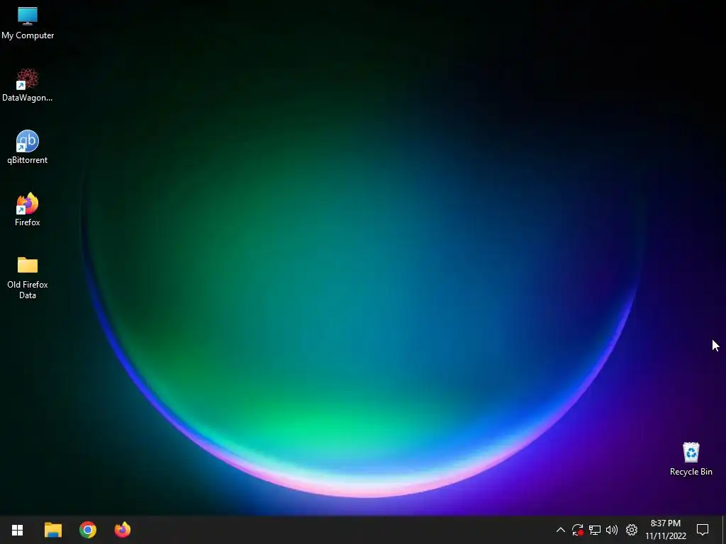This screenshot has height=544, width=726.
Task: Open File Explorer from the taskbar
Action: [x=52, y=530]
